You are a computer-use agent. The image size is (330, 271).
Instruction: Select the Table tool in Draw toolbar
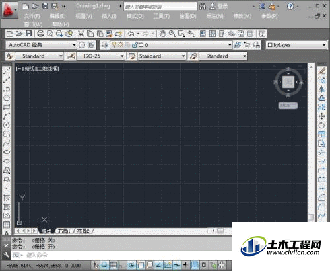(7, 225)
